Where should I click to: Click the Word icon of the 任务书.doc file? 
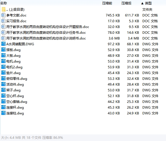coord(3,32)
